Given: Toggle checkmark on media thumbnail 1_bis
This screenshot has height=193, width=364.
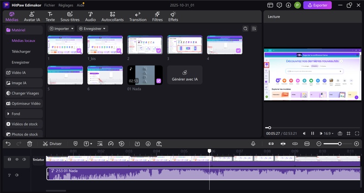Looking at the screenshot, I should point(119,51).
